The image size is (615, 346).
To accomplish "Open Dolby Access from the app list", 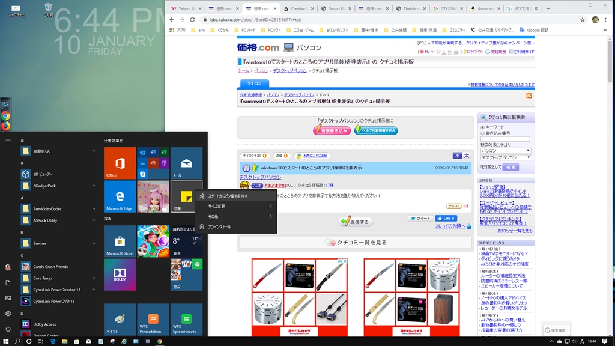I will coord(59,324).
